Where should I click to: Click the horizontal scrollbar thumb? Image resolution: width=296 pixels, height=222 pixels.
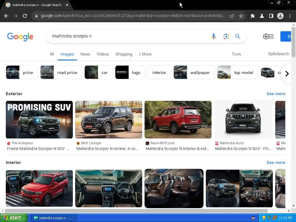tap(136, 211)
